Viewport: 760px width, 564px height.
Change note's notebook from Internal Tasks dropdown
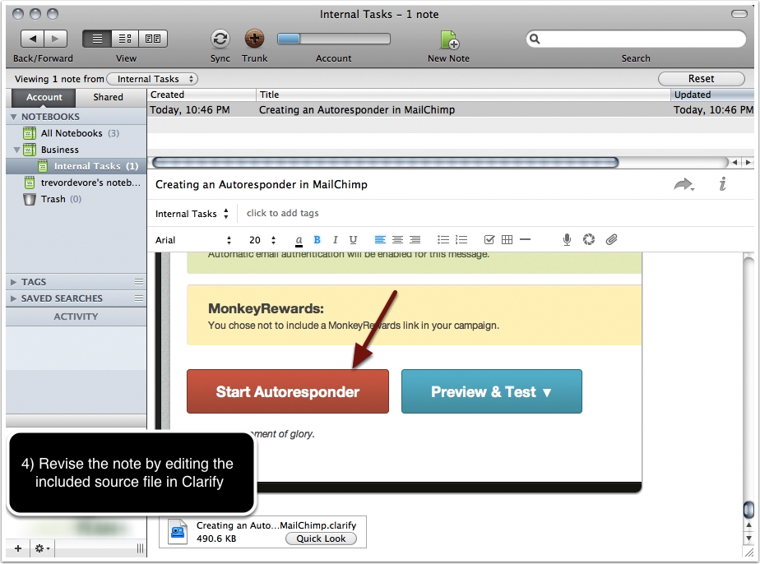tap(192, 214)
